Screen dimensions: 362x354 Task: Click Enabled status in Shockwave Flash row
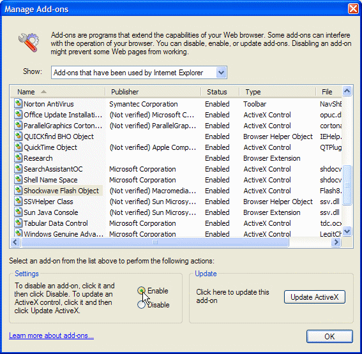[217, 191]
